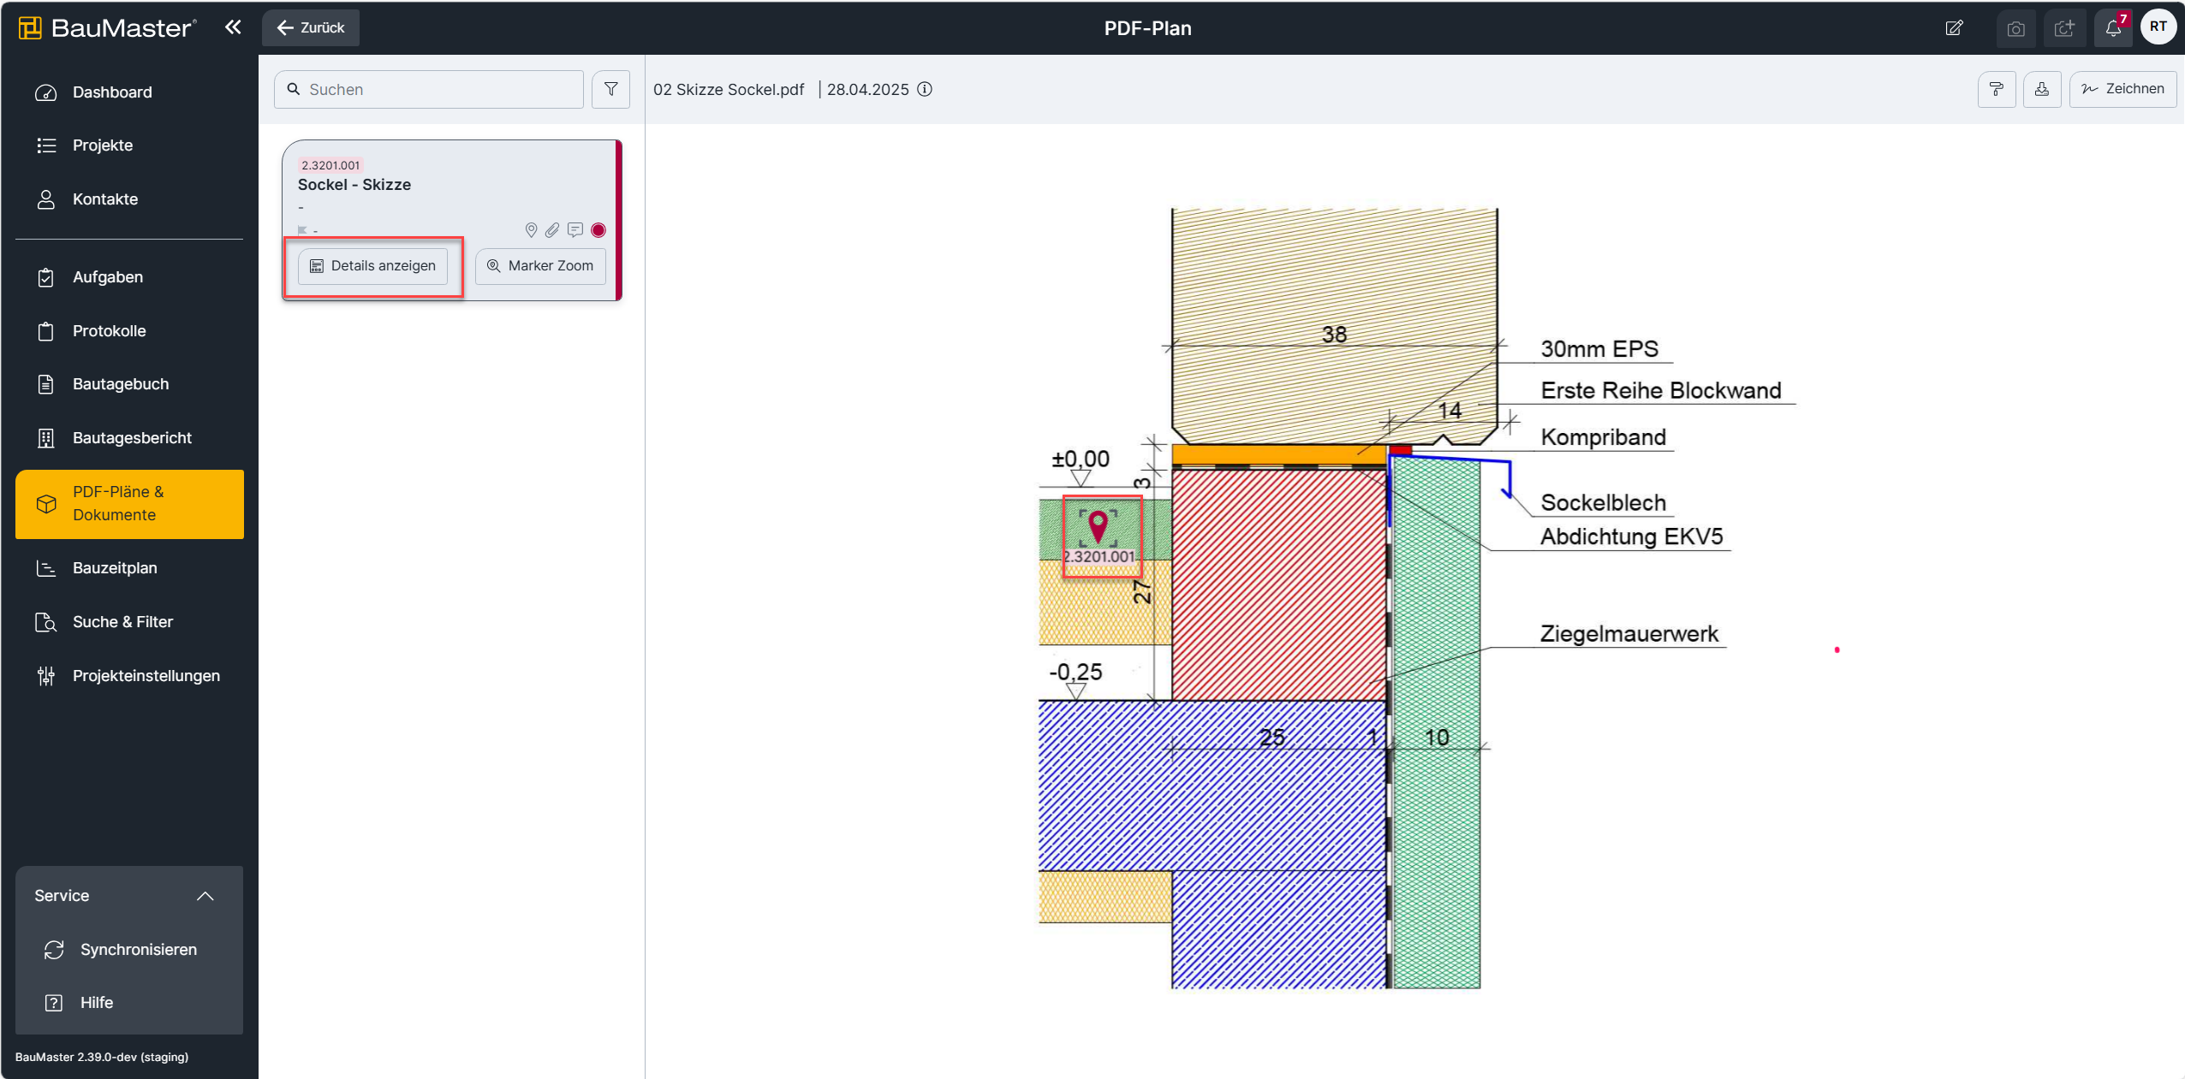Click the edit pencil icon in header
Image resolution: width=2185 pixels, height=1079 pixels.
(1954, 28)
